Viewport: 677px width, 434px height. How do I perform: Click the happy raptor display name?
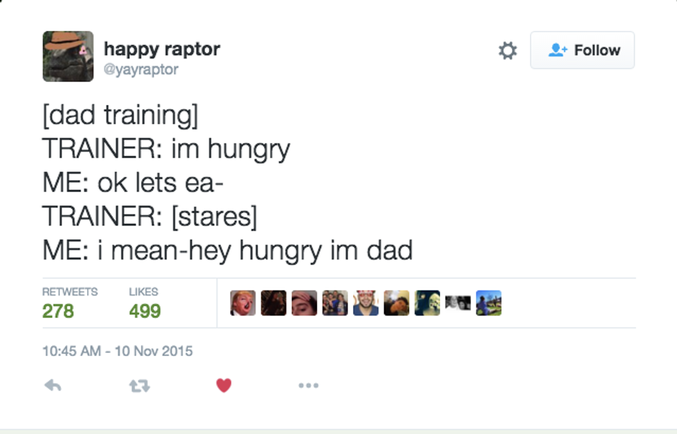coord(162,49)
